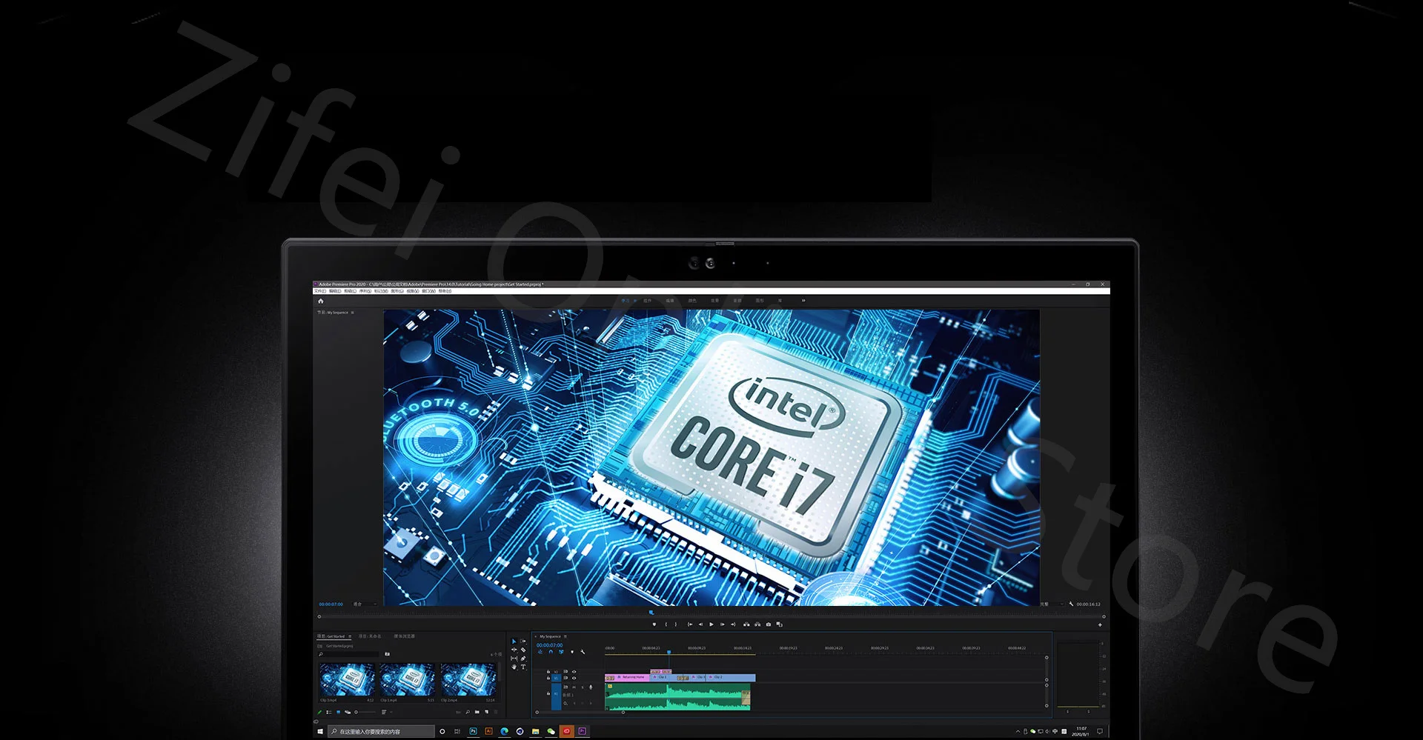Toggle Linked Selection in the timeline
1423x740 pixels.
[561, 652]
